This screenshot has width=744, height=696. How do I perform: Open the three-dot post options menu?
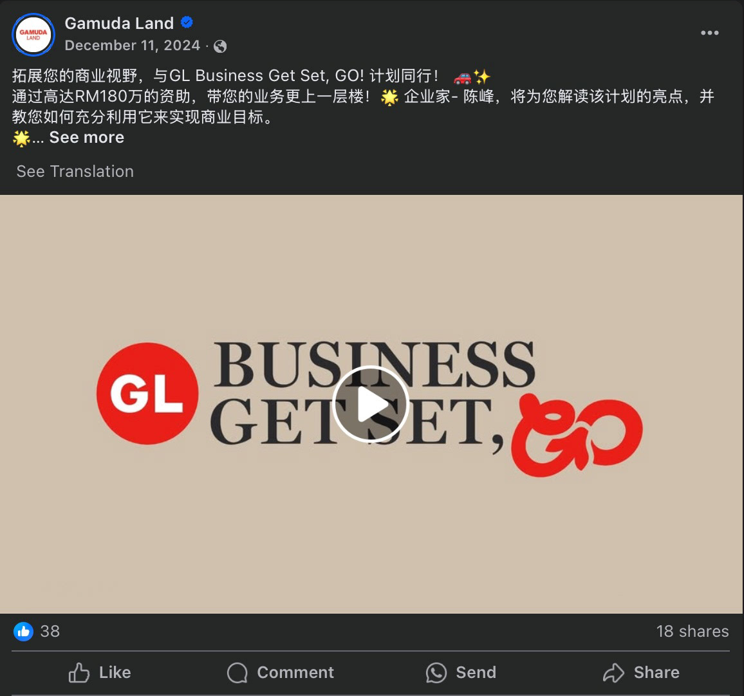(709, 33)
